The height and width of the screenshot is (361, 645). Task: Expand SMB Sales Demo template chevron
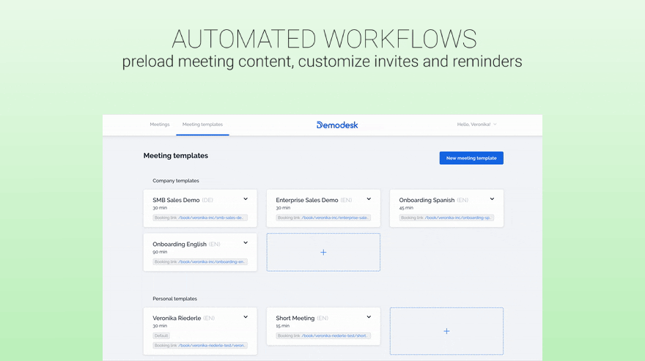246,199
